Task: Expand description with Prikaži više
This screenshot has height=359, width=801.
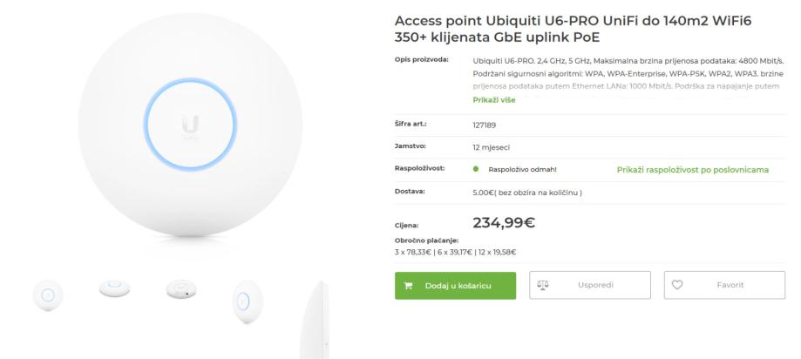Action: [493, 99]
